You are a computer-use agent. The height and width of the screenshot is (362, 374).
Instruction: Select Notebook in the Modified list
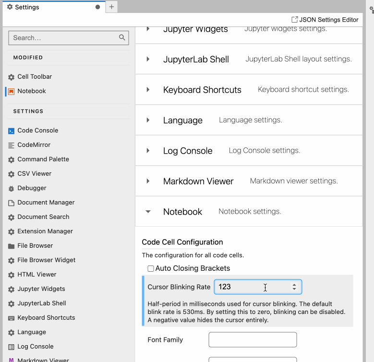(x=32, y=91)
